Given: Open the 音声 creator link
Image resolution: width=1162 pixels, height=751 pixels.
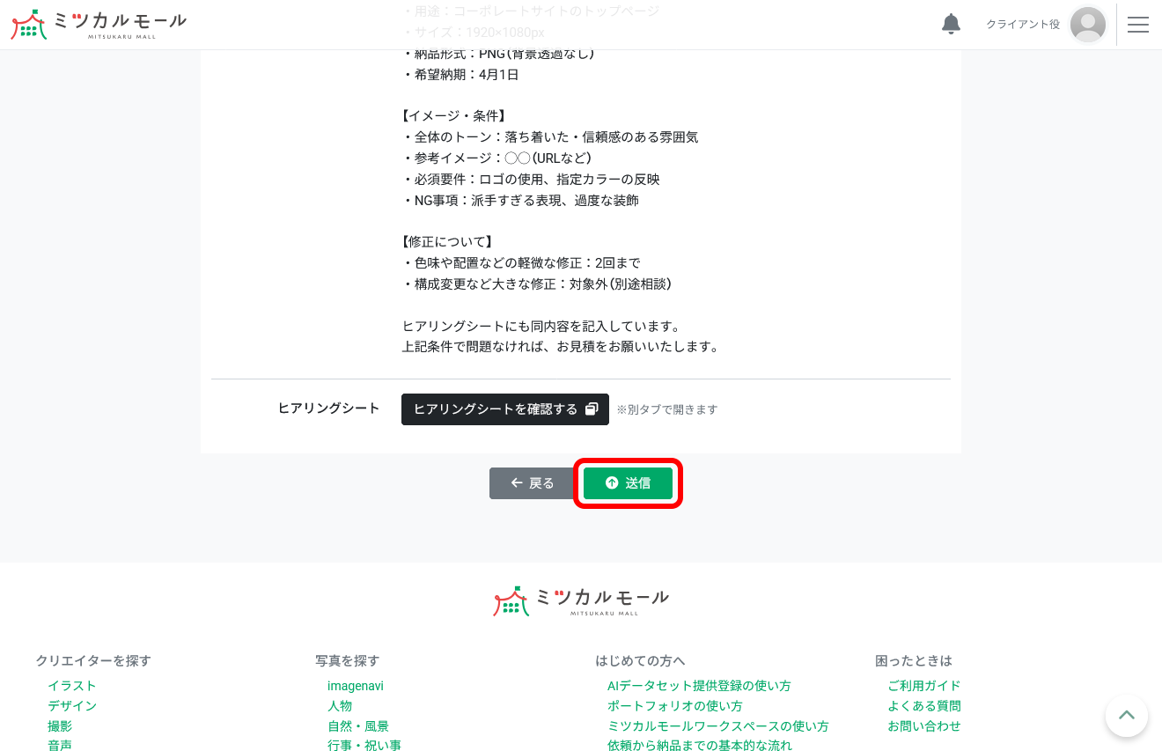Looking at the screenshot, I should point(60,745).
